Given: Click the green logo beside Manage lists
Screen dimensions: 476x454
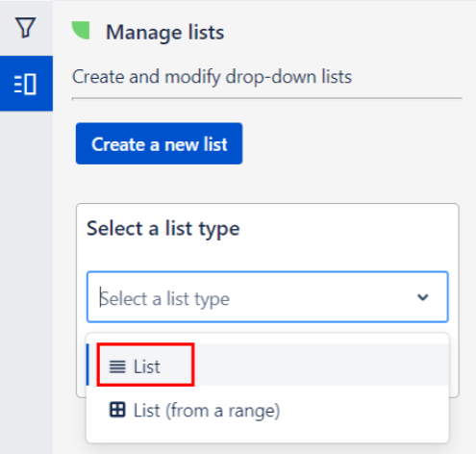Looking at the screenshot, I should (81, 31).
